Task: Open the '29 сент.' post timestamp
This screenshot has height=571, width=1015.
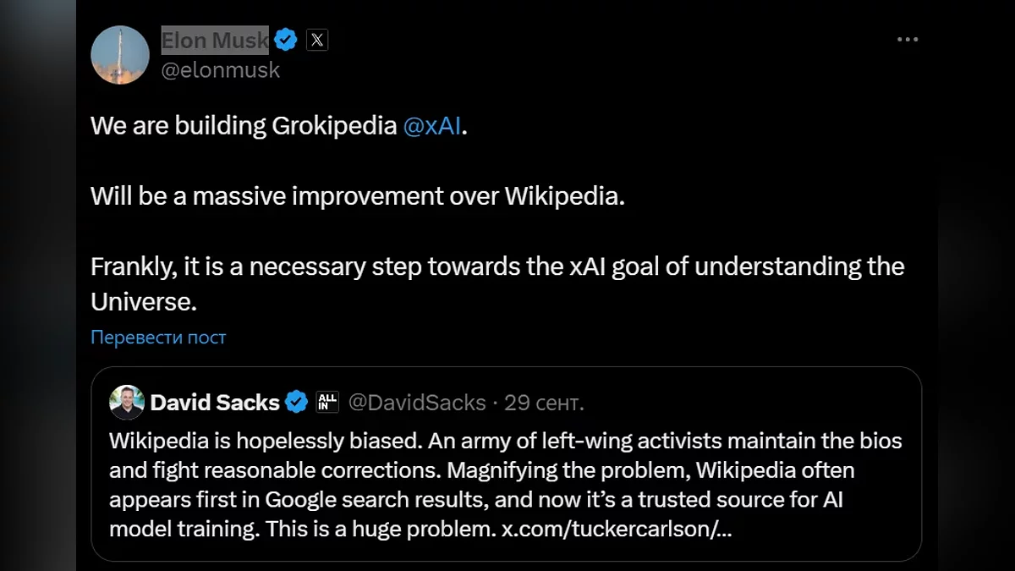Action: pyautogui.click(x=544, y=403)
